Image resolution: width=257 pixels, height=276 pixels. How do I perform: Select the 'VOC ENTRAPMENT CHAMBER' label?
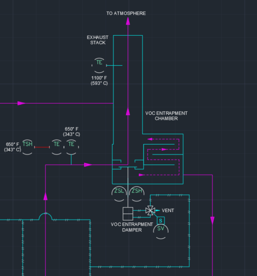tap(166, 115)
